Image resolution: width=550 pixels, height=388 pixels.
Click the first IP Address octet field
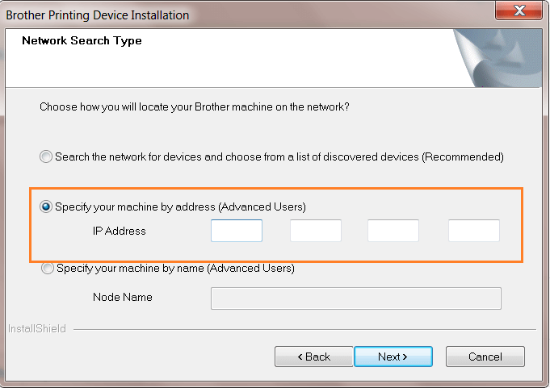237,231
